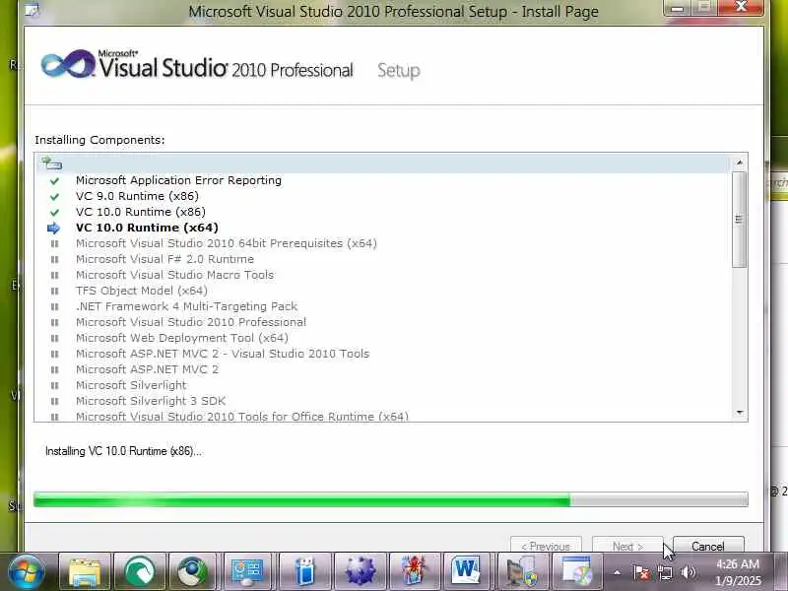Screen dimensions: 788x591
Task: Click 'Installing VC 10.0 Runtime (x86)...' status text
Action: coord(123,451)
